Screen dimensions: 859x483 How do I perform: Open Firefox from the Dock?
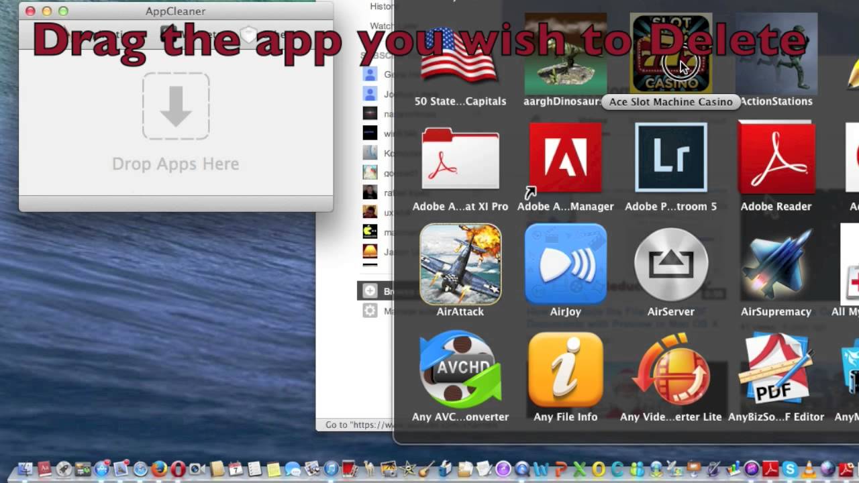pyautogui.click(x=159, y=468)
